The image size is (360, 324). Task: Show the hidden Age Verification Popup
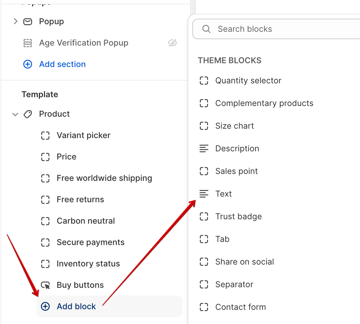click(172, 43)
